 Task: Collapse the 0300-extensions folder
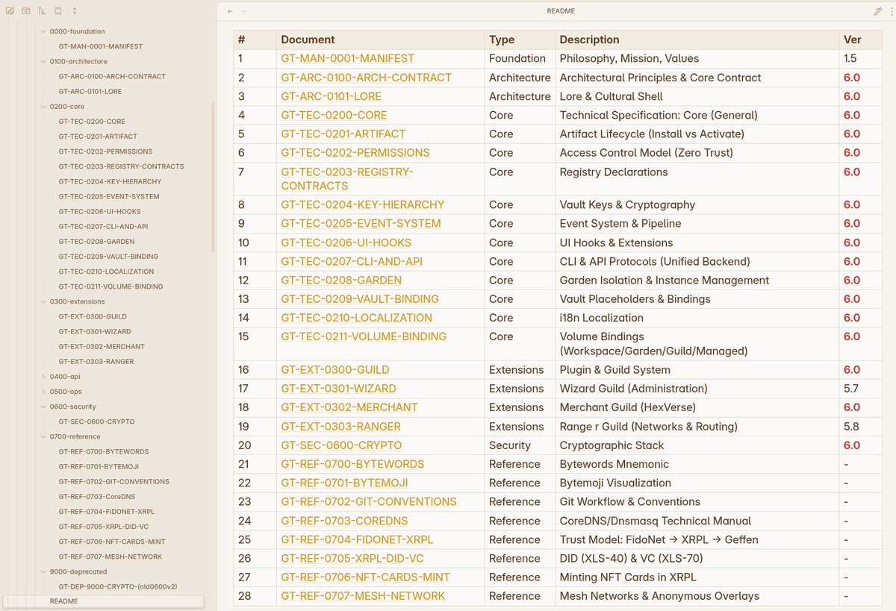coord(43,301)
